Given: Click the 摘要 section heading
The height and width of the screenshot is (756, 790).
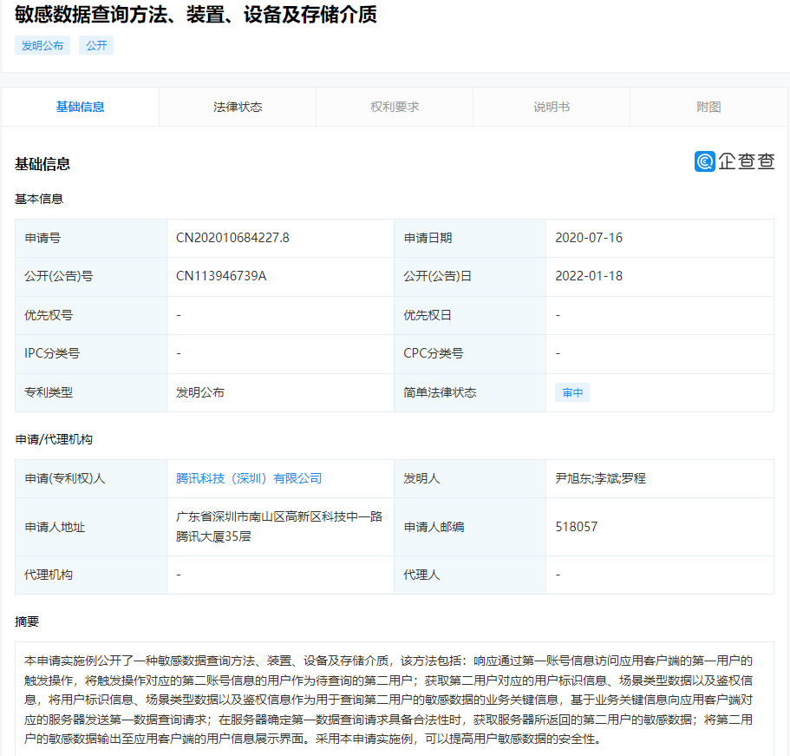Looking at the screenshot, I should click(x=24, y=621).
